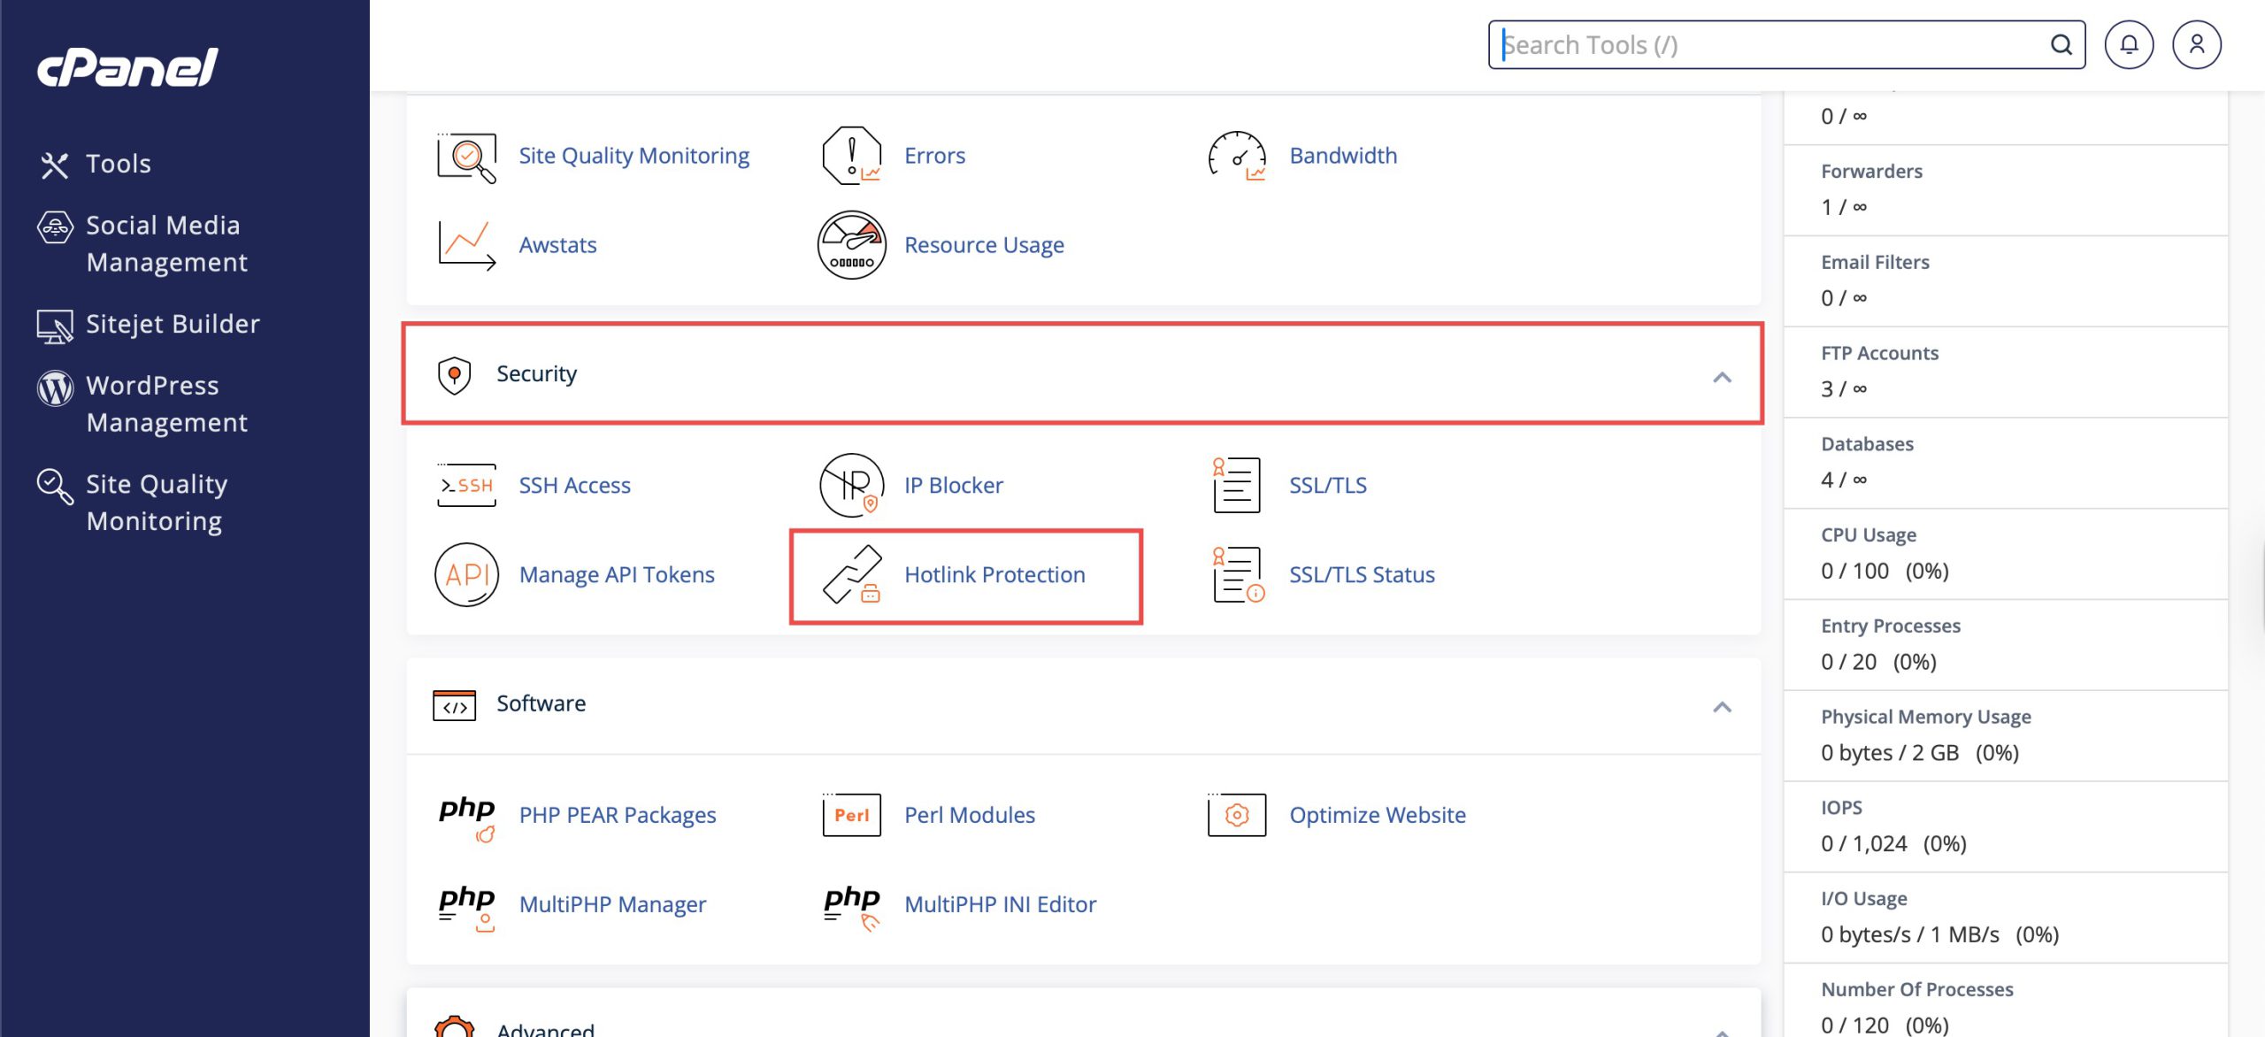Collapse the Software section chevron
The image size is (2265, 1037).
coord(1721,707)
